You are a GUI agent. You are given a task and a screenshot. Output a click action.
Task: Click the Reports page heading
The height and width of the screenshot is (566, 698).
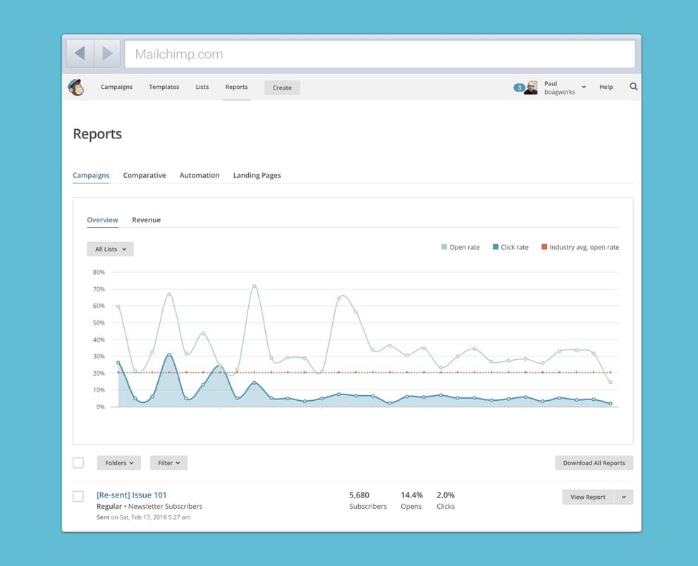97,133
